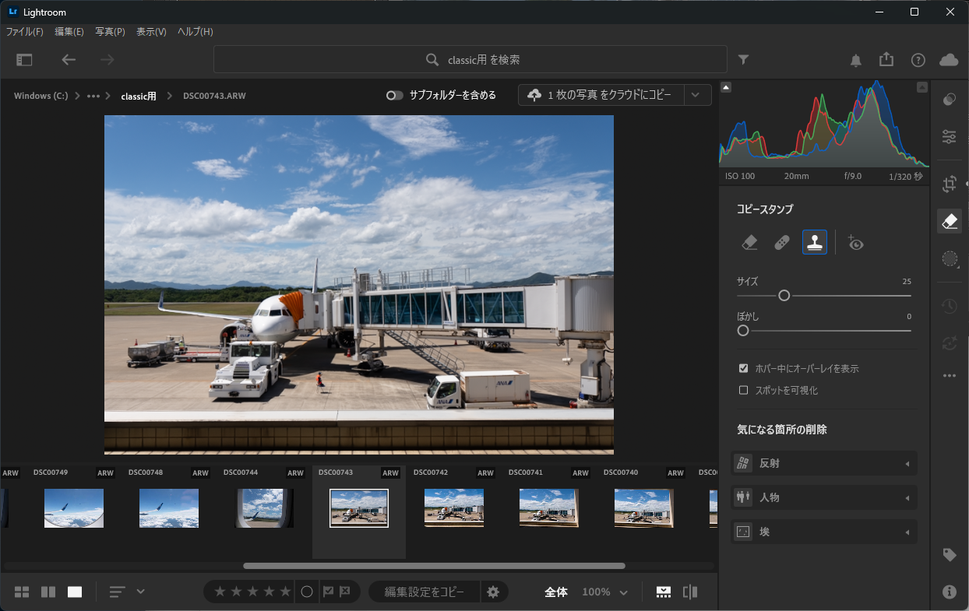Click the ぼかし slider handle
Viewport: 969px width, 611px height.
(x=743, y=330)
